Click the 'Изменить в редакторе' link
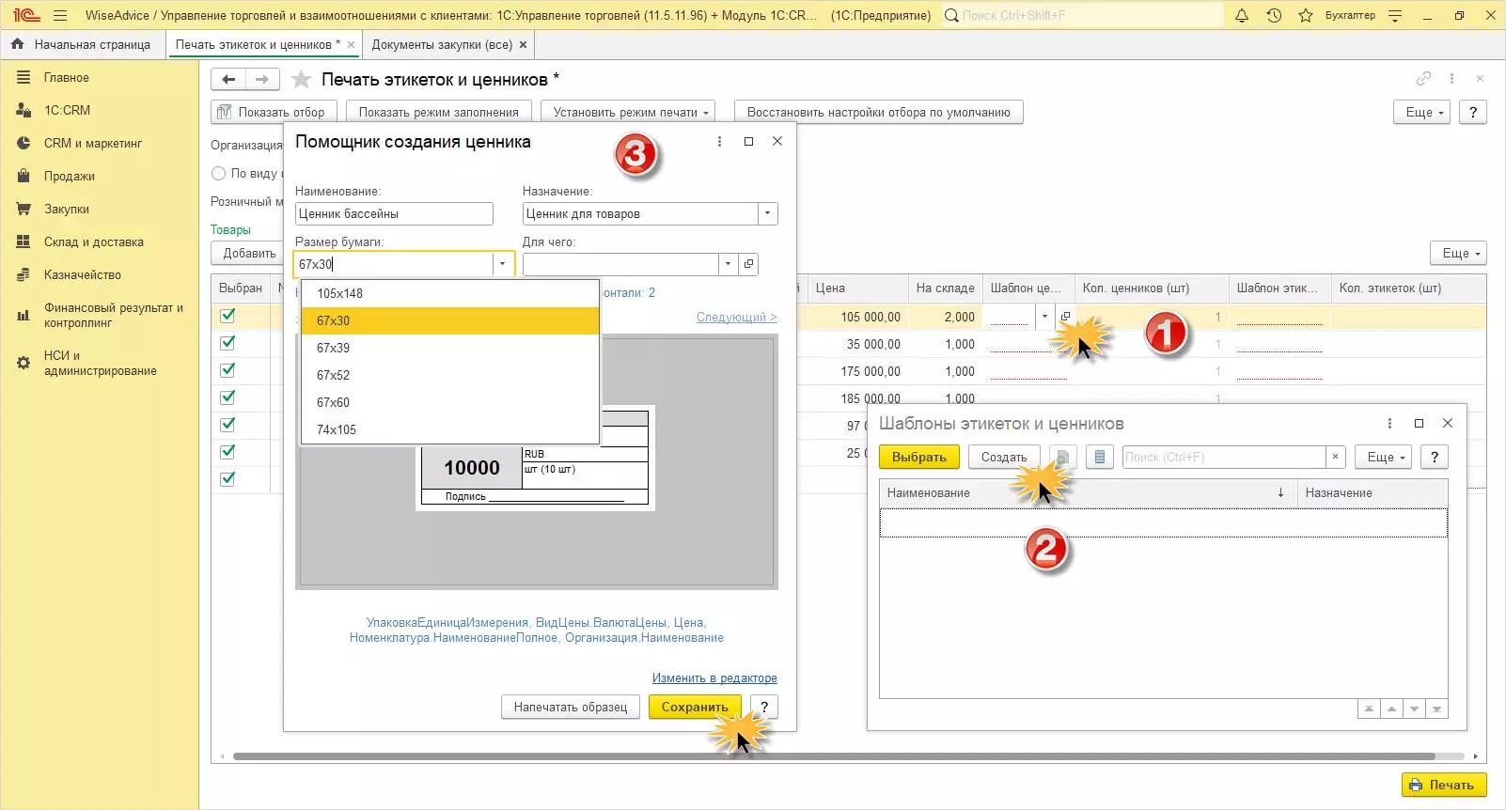The width and height of the screenshot is (1506, 810). [714, 678]
